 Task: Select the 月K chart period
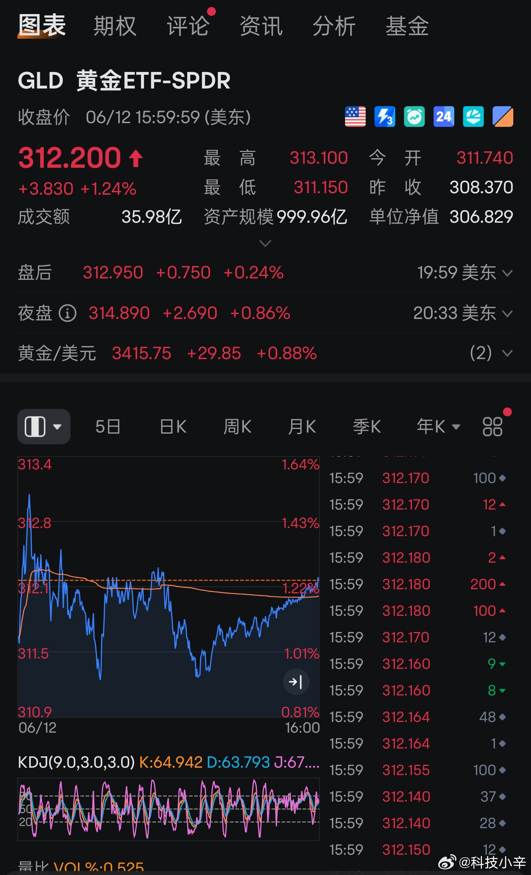pyautogui.click(x=302, y=427)
